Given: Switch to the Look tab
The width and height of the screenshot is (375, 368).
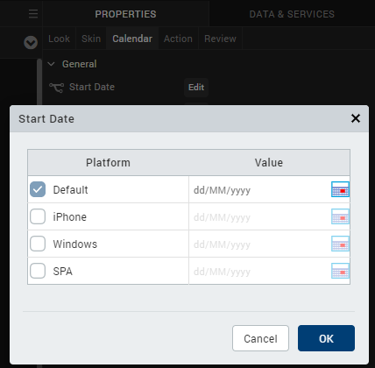Looking at the screenshot, I should pos(59,39).
